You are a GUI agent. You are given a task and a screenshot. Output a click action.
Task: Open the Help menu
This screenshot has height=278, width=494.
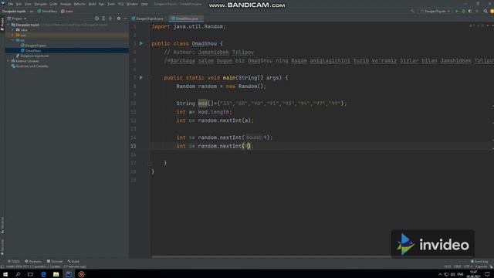click(x=144, y=4)
